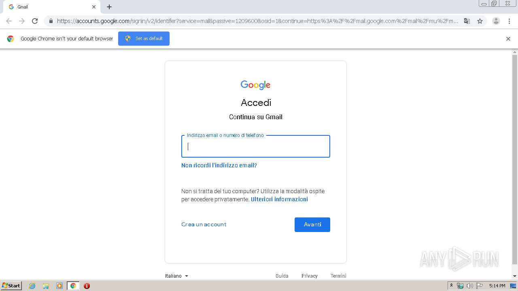Open File Explorer from taskbar

[46, 286]
